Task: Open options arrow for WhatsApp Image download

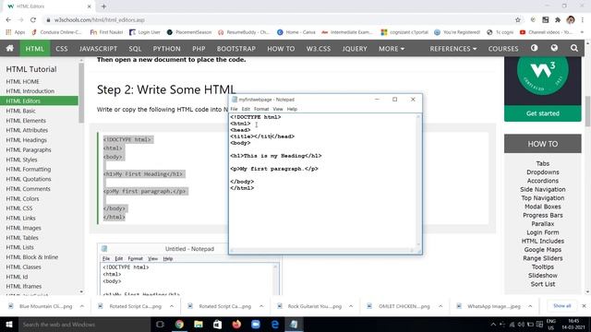Action: click(530, 306)
